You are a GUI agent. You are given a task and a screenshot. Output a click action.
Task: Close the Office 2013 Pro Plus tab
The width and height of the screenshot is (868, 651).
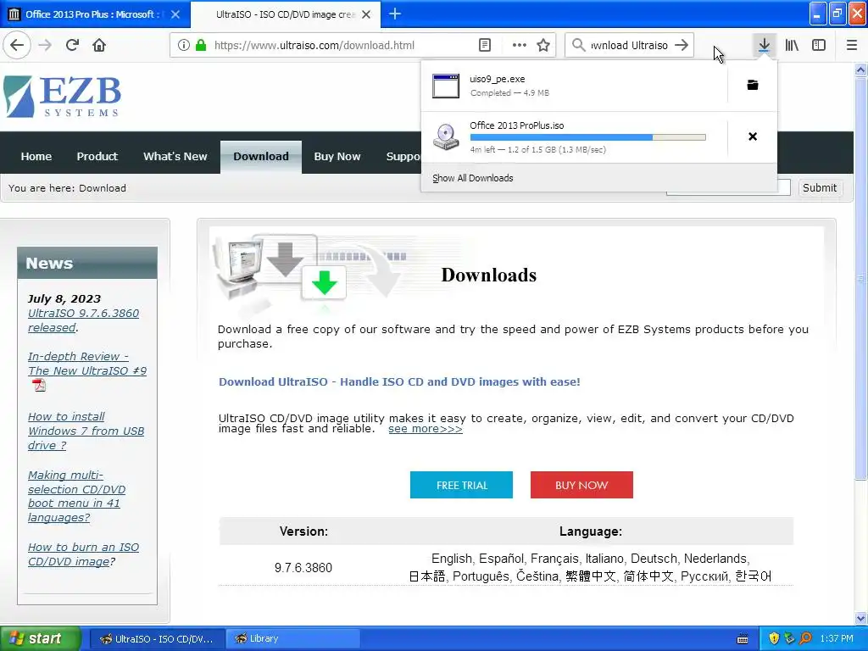click(175, 14)
